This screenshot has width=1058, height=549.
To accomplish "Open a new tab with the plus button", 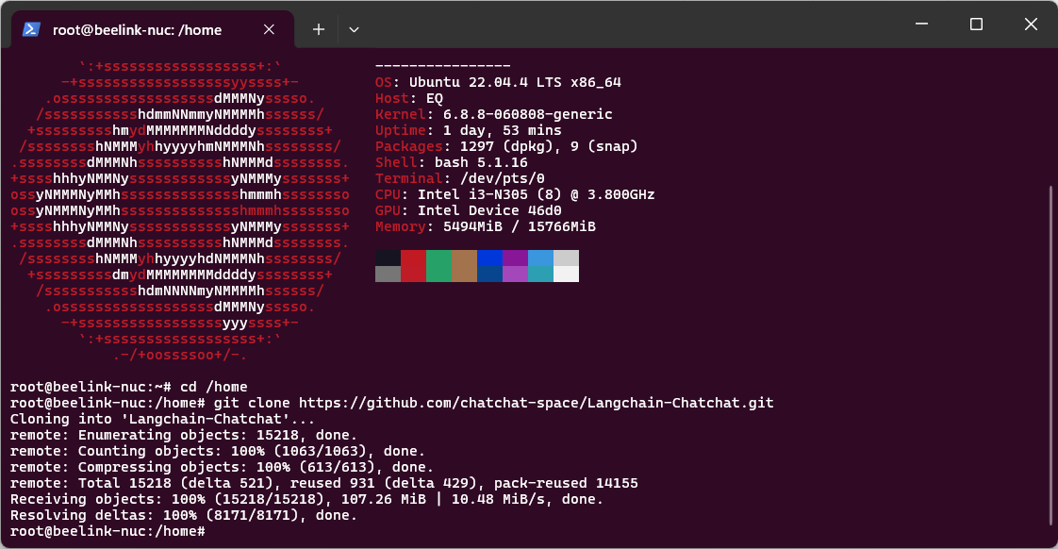I will 319,29.
